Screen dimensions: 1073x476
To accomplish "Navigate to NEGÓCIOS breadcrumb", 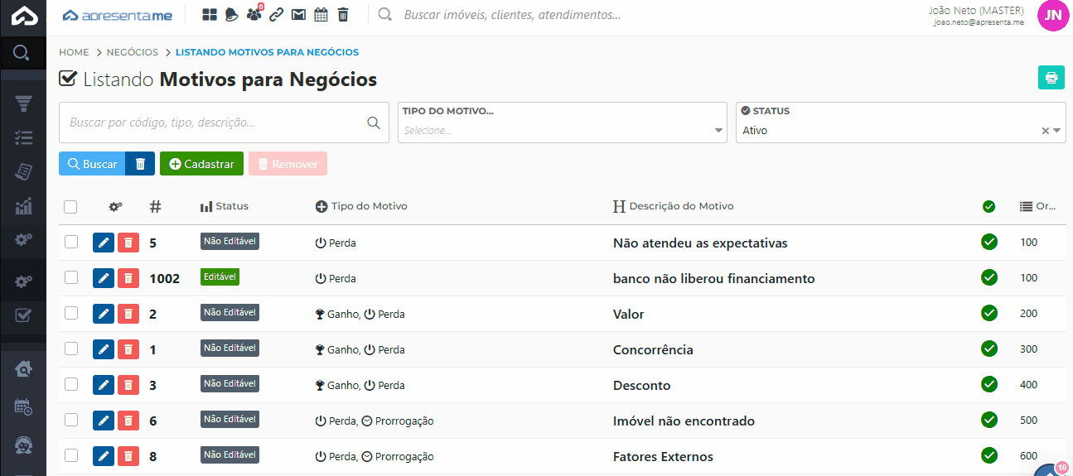I will (133, 52).
